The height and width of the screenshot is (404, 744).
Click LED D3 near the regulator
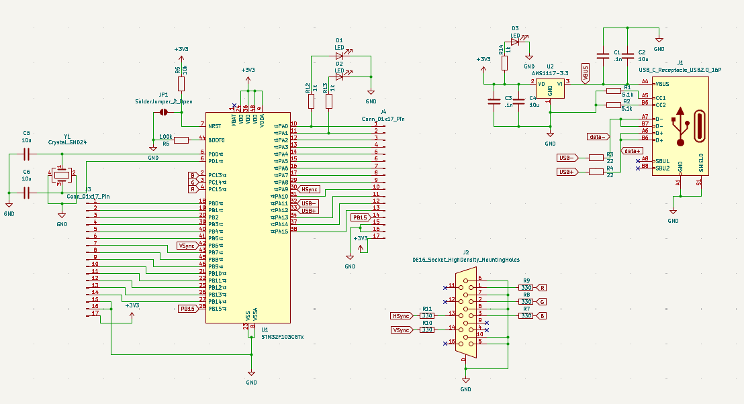tap(516, 42)
